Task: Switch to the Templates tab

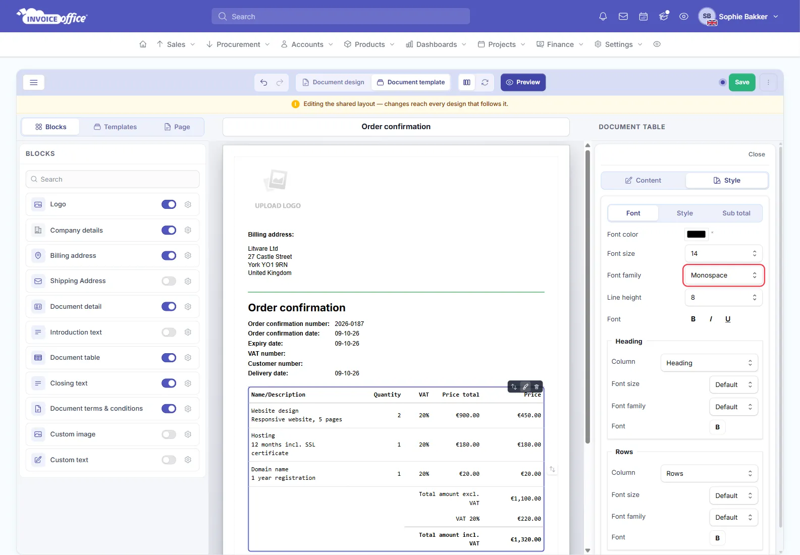Action: tap(115, 127)
